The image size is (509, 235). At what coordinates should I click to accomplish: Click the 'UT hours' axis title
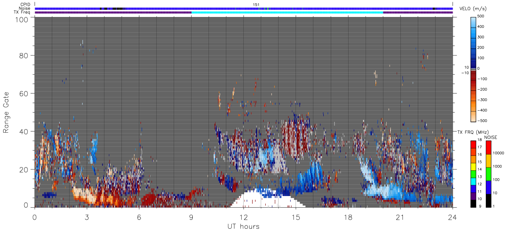click(x=243, y=227)
